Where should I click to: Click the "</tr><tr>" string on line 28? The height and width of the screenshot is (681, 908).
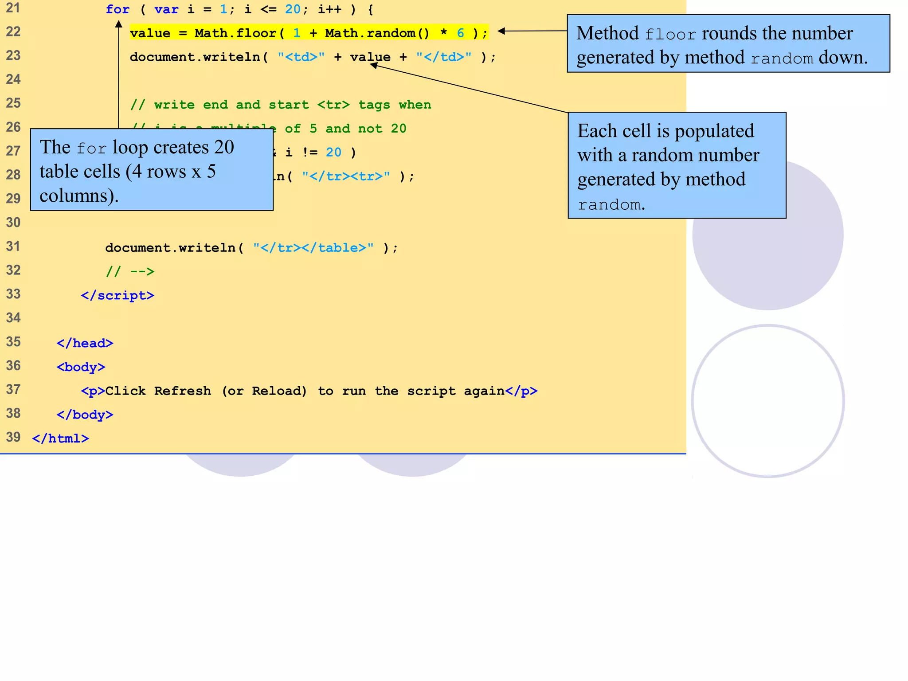click(x=346, y=176)
